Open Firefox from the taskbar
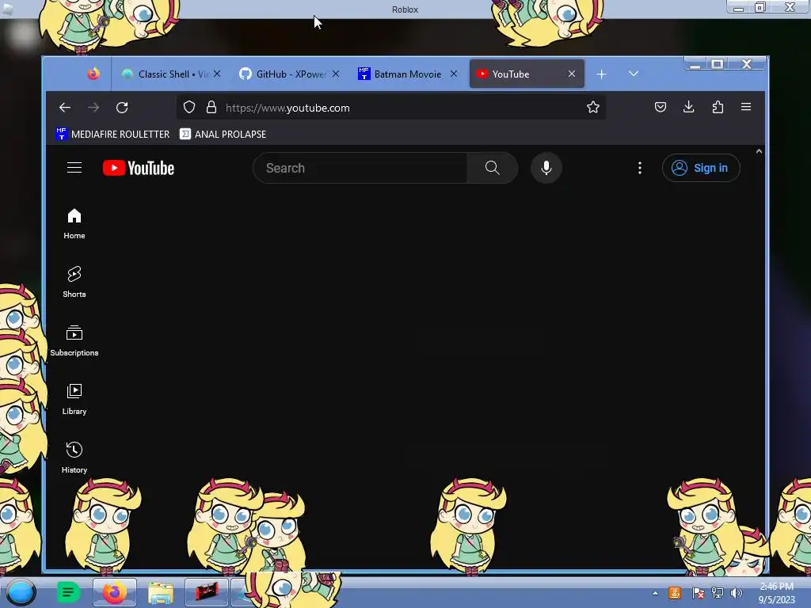 pyautogui.click(x=114, y=592)
